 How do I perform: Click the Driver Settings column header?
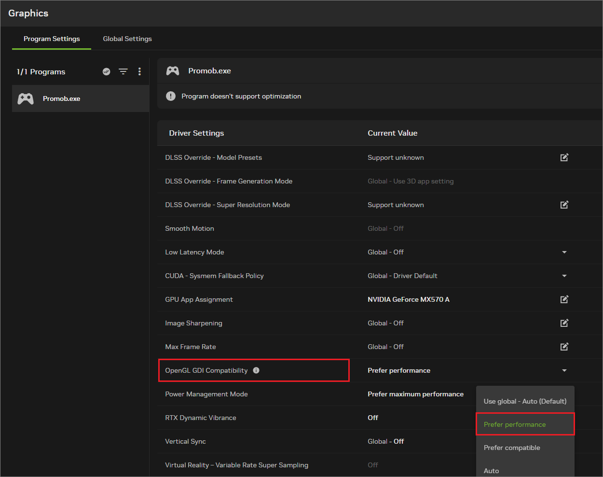(x=196, y=133)
